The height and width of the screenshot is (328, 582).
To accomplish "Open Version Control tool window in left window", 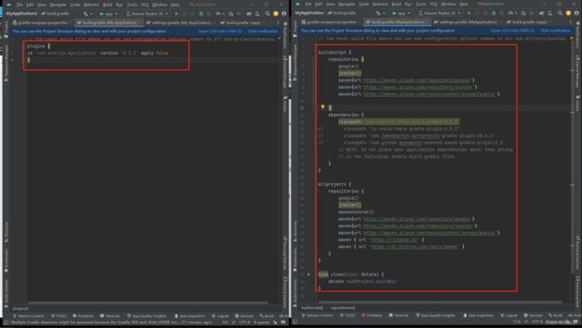I will point(29,316).
